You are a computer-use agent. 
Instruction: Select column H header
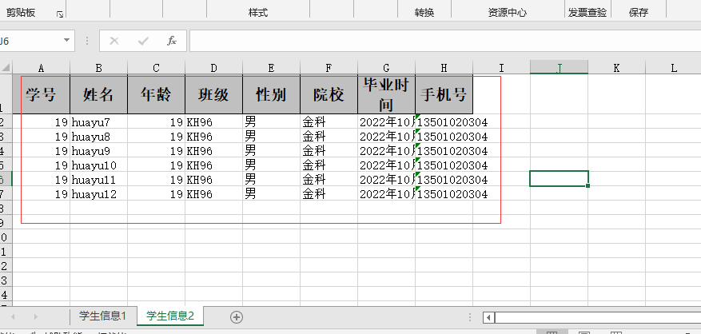pos(444,67)
